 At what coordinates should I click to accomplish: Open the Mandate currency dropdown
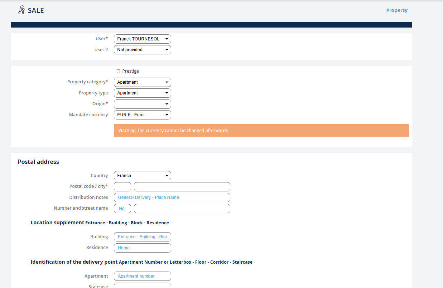click(x=142, y=115)
